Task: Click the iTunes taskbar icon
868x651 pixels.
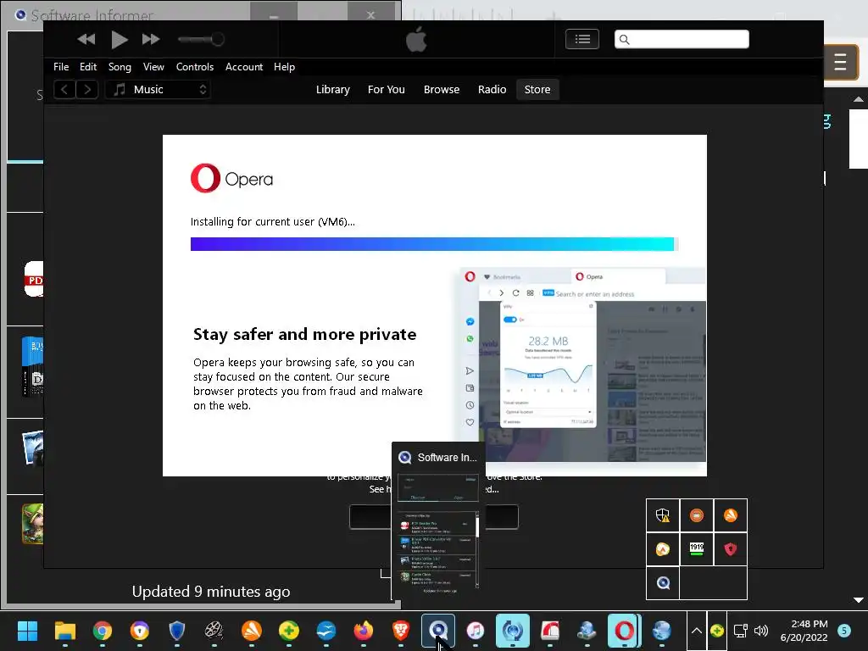Action: (476, 631)
